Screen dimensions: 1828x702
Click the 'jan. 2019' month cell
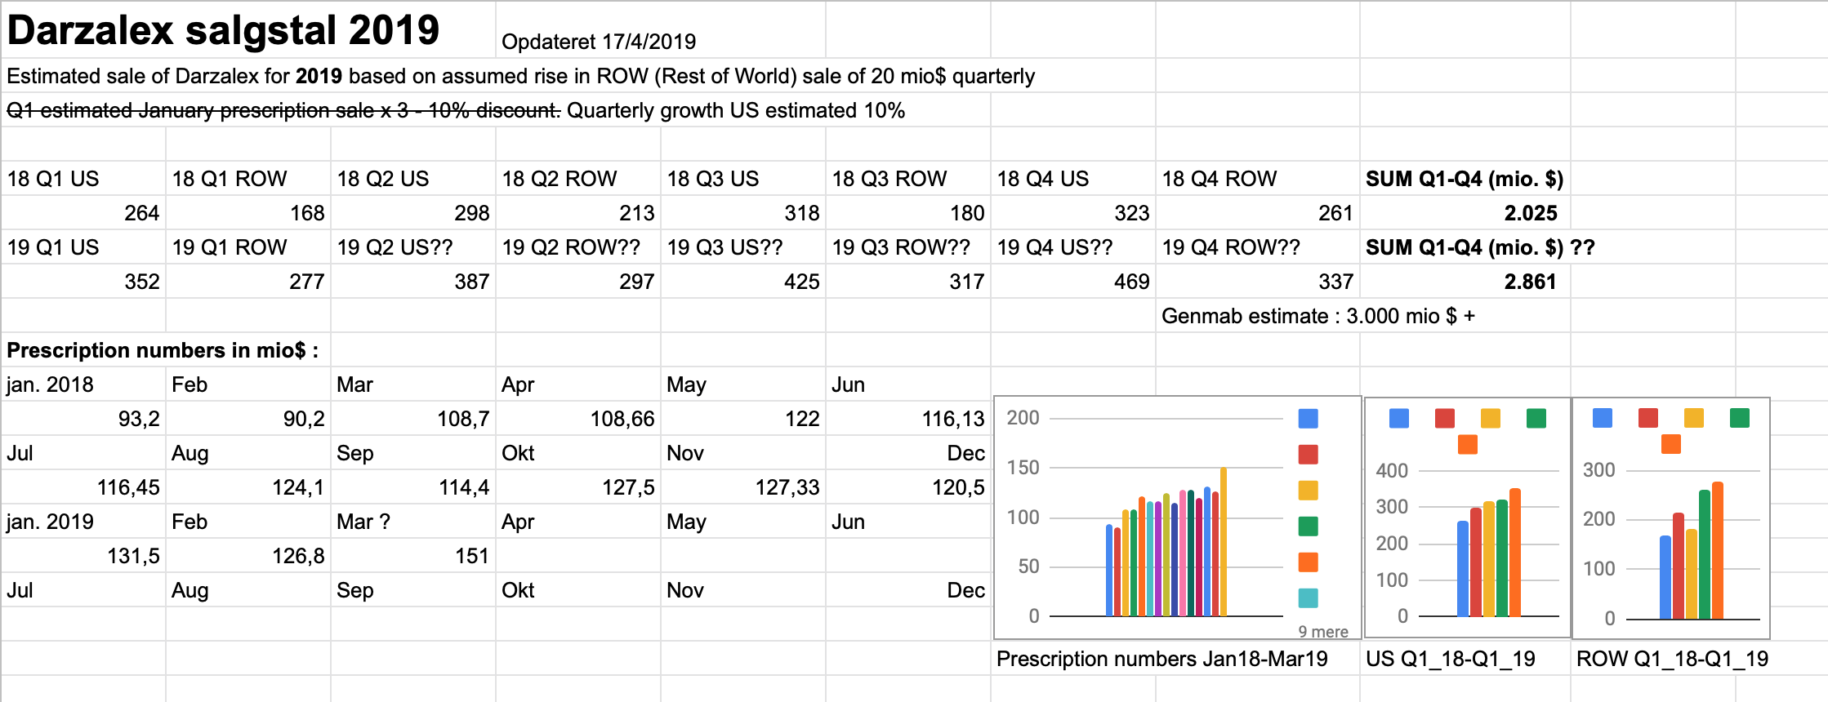[84, 522]
